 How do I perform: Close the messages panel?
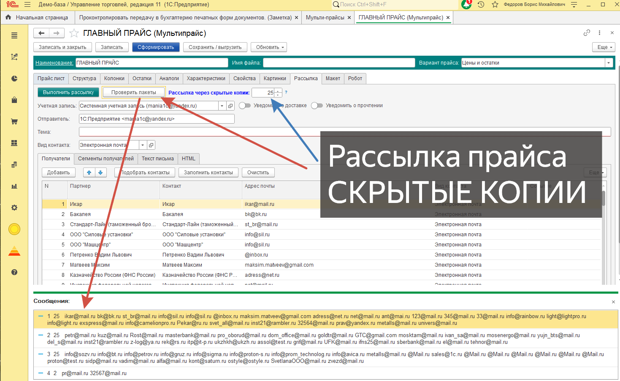pyautogui.click(x=613, y=302)
